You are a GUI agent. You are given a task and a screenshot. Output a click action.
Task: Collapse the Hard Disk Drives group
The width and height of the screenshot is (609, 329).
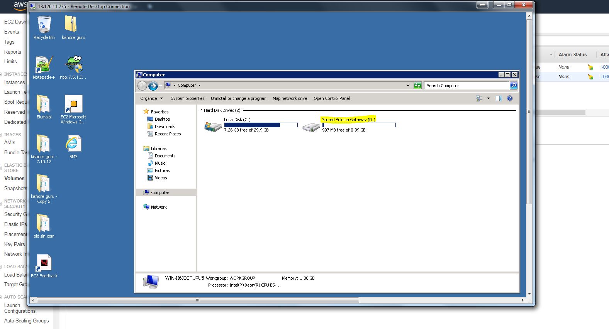(202, 110)
